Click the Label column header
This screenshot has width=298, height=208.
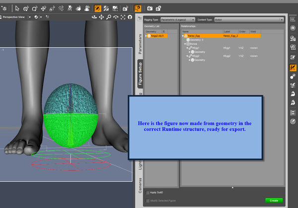[230, 31]
